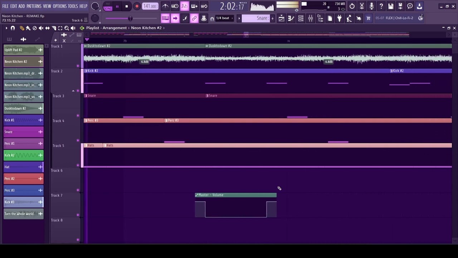Save the project with floppy icon

pos(391,6)
